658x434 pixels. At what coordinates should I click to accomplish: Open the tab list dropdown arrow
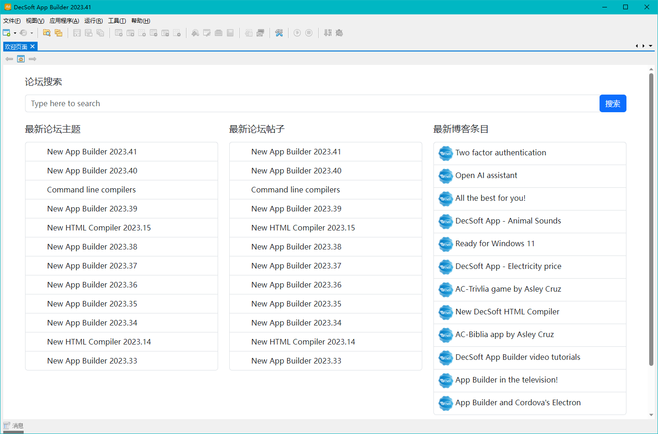[651, 46]
